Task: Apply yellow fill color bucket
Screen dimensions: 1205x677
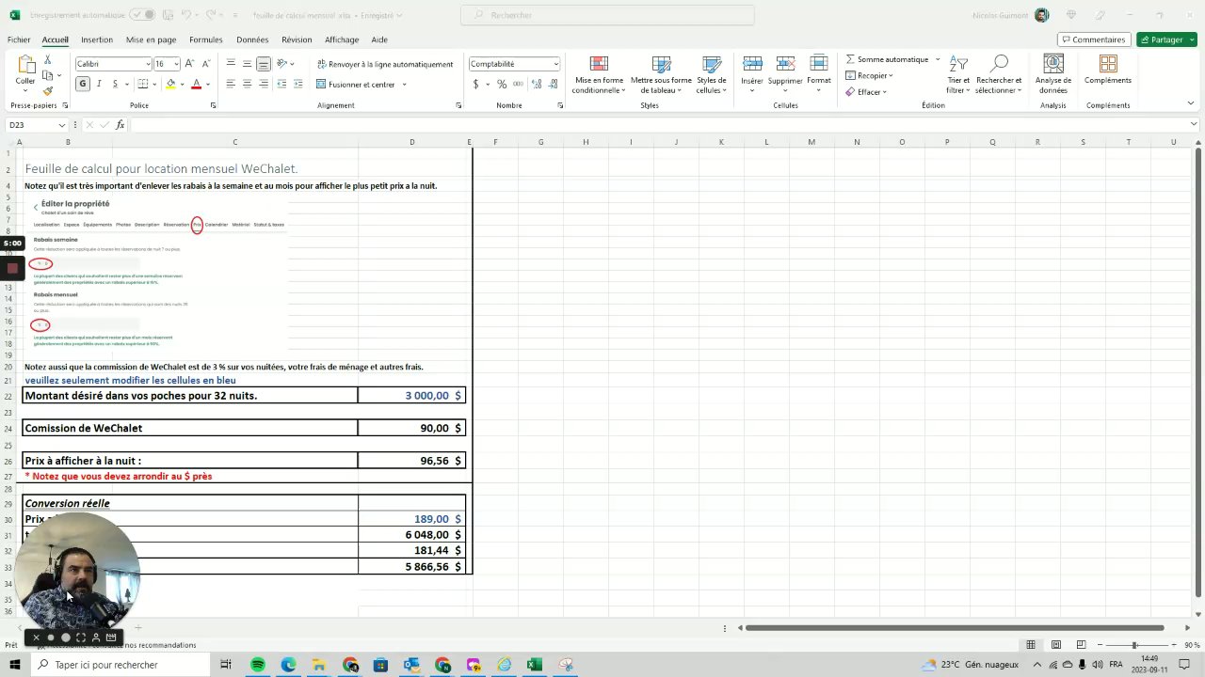Action: pyautogui.click(x=170, y=84)
